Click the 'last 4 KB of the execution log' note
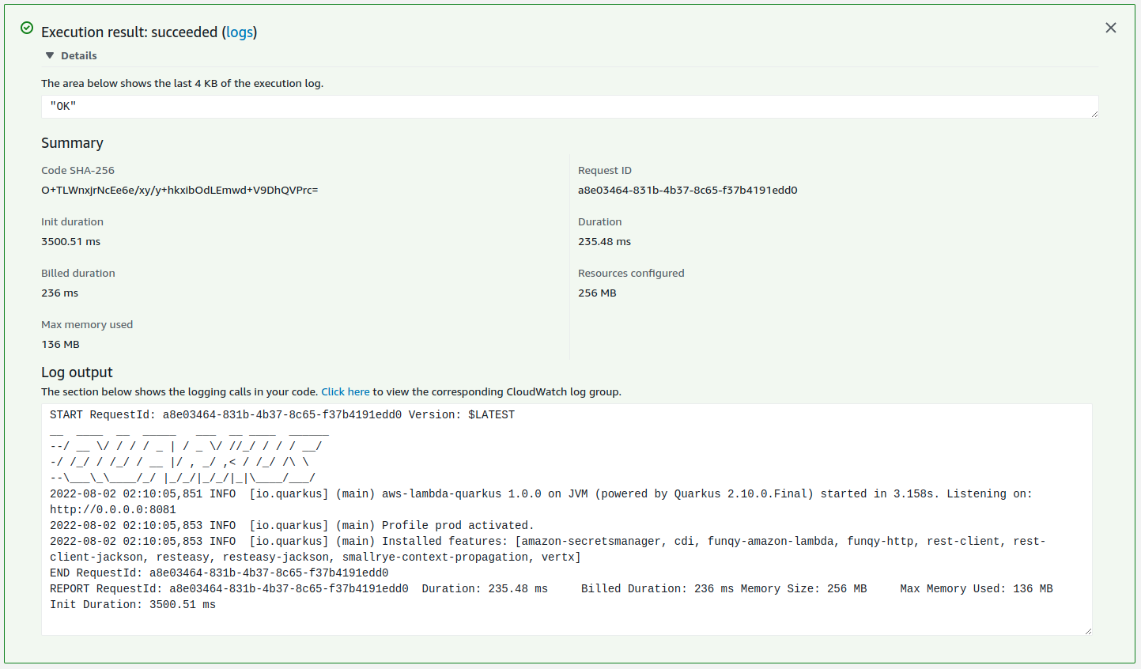This screenshot has width=1141, height=669. tap(182, 83)
